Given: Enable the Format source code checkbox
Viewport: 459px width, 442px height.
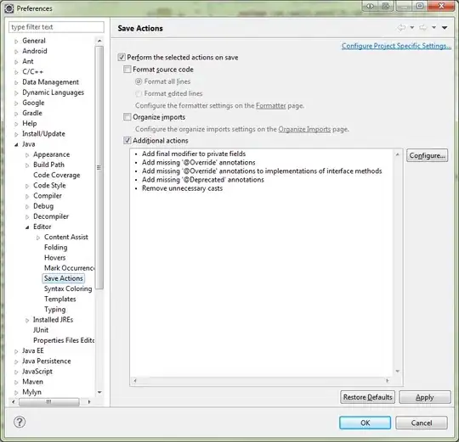Looking at the screenshot, I should coord(127,70).
